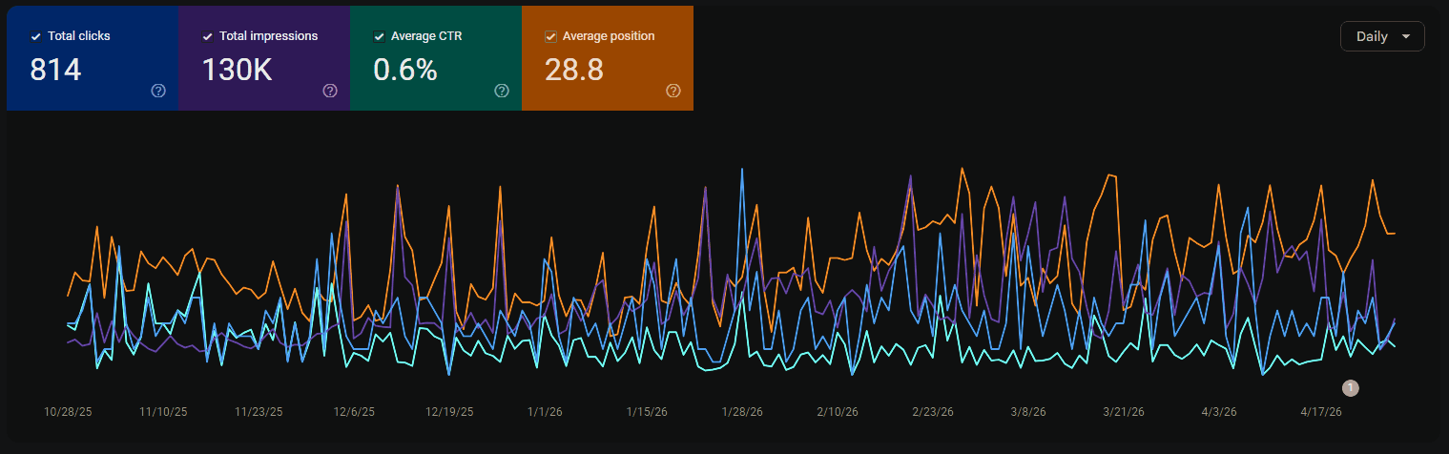Click the 2/10/26 axis date label

(x=838, y=412)
